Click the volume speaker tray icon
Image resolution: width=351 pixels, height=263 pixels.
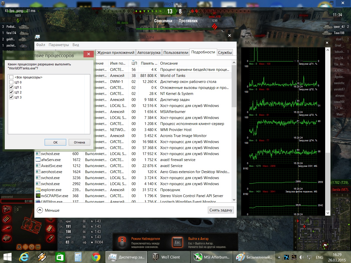302,257
